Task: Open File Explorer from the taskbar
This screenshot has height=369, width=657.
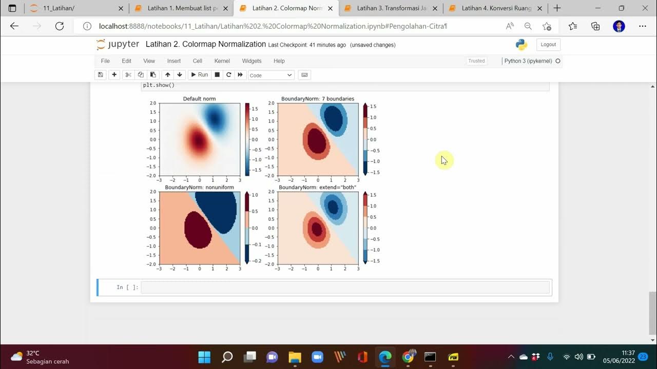Action: 295,357
